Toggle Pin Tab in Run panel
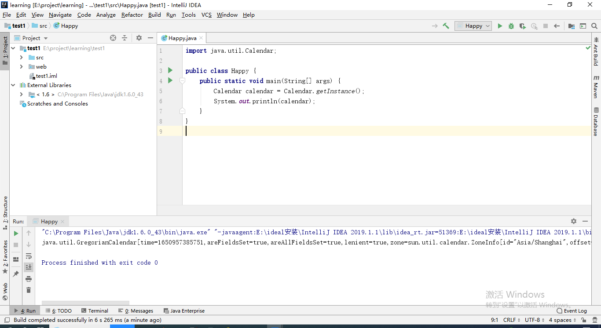Screen dimensions: 601x328 click(x=16, y=273)
